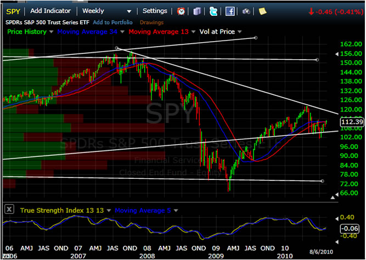Close the True Strength Index panel
The height and width of the screenshot is (260, 366).
tap(9, 210)
